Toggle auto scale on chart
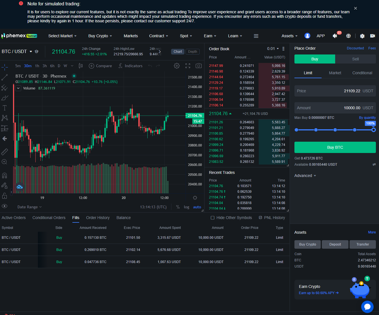The width and height of the screenshot is (379, 315). coord(197,207)
